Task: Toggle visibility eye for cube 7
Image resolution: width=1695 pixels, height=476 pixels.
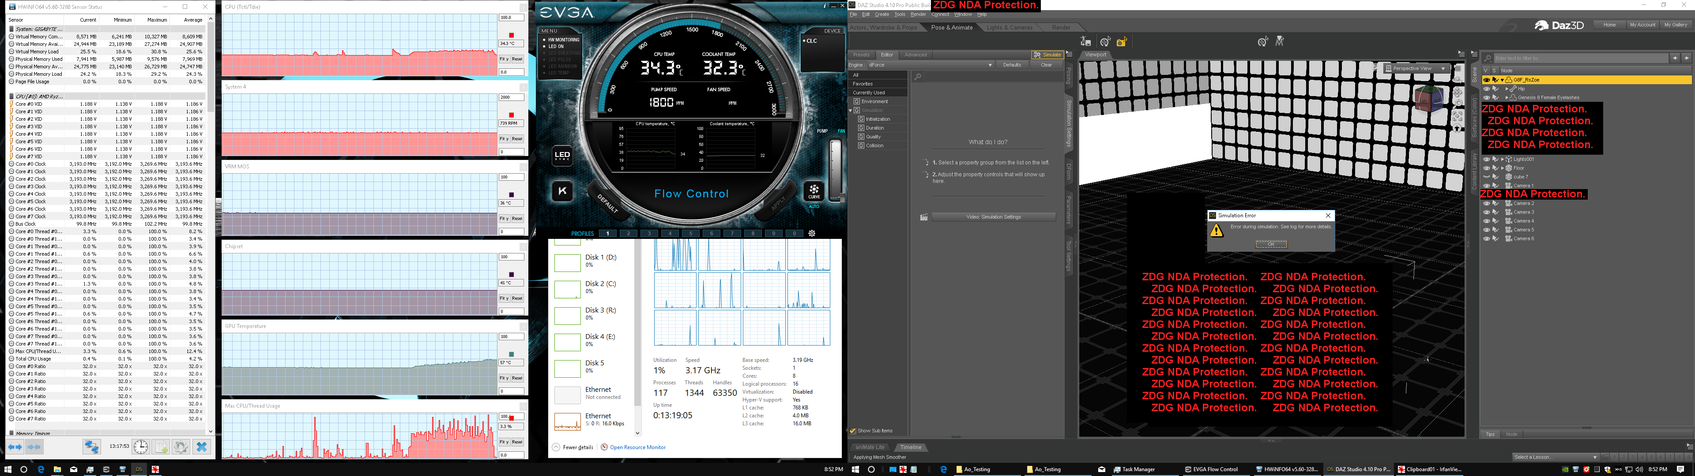Action: [x=1486, y=177]
